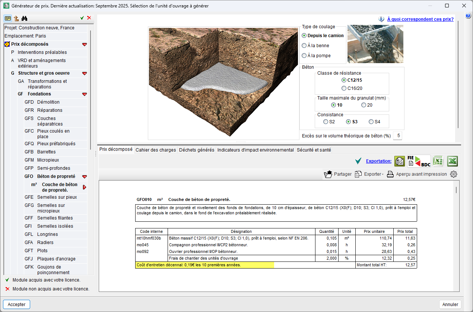The image size is (473, 312).
Task: Open 'À quoi correspondent ces prix?' link
Action: tap(420, 19)
